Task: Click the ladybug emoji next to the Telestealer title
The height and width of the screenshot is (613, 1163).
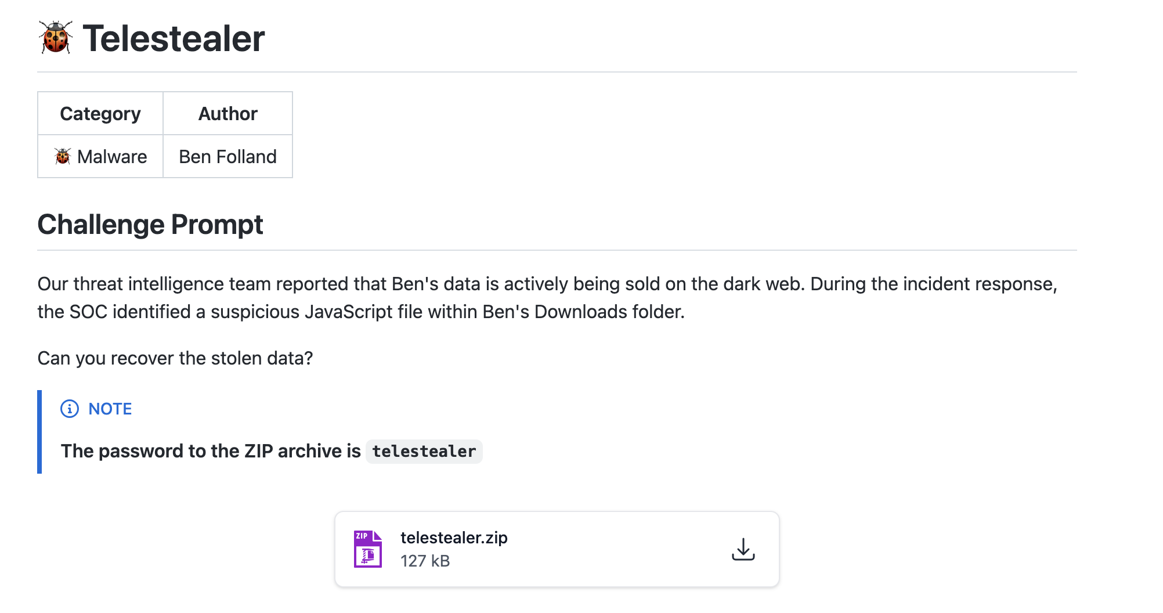Action: point(56,38)
